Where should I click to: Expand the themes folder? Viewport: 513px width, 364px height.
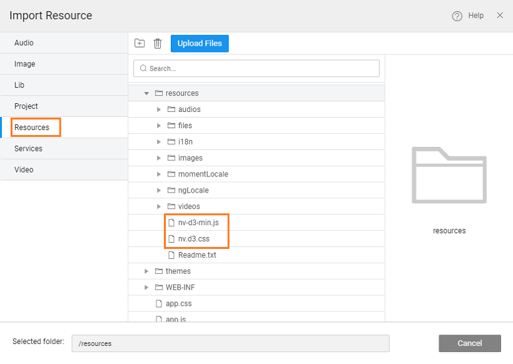146,271
